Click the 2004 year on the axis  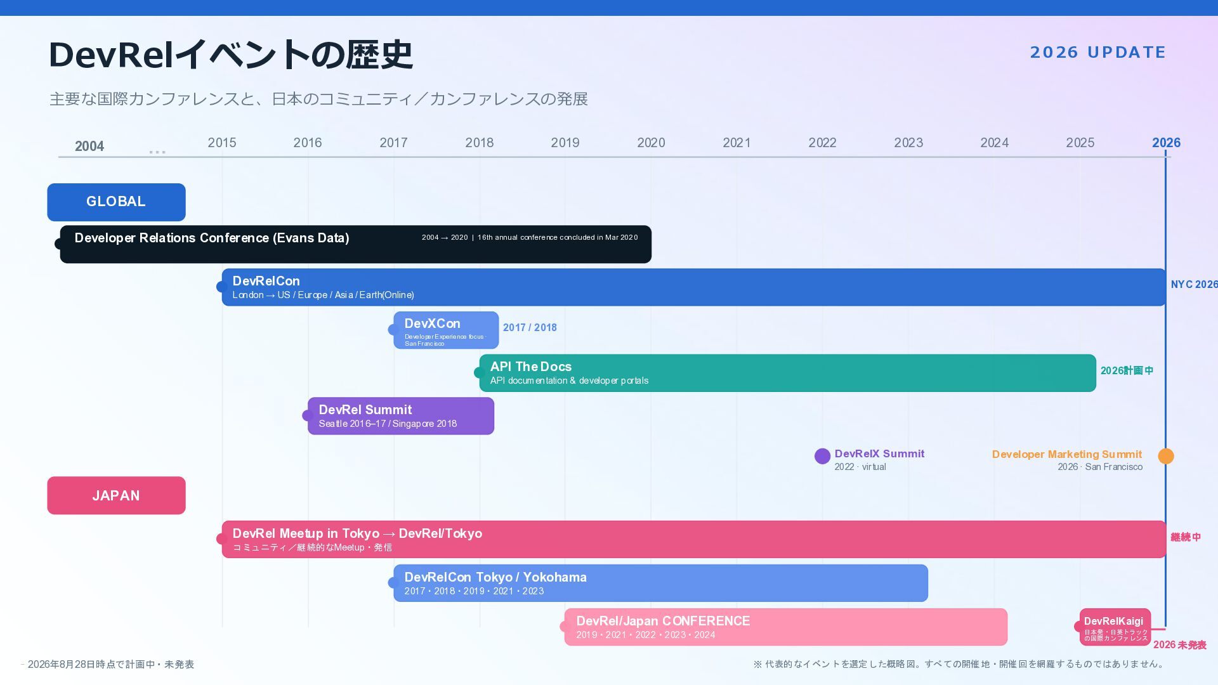(x=89, y=147)
